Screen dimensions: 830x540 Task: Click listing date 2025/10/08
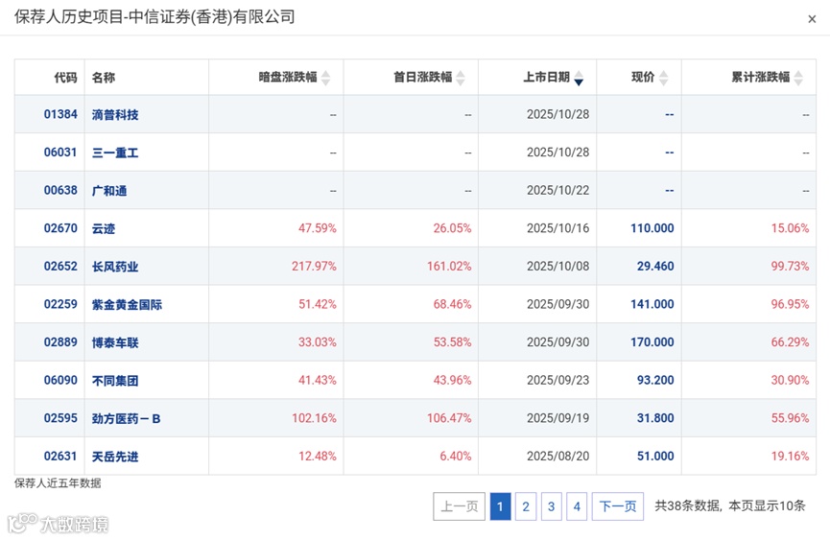[x=557, y=267]
